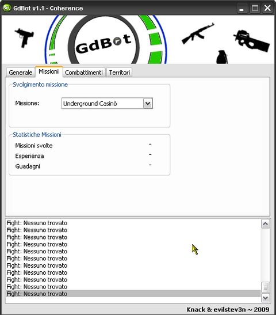
Task: Click the P90 gun image at right
Action: (x=251, y=41)
